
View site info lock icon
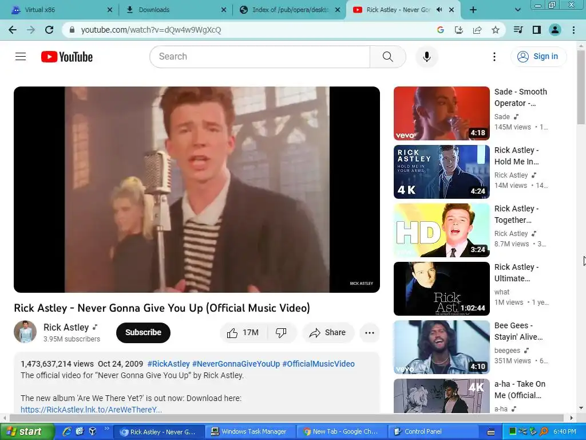click(73, 30)
